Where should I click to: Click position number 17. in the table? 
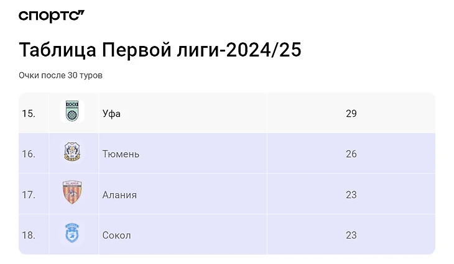29,195
